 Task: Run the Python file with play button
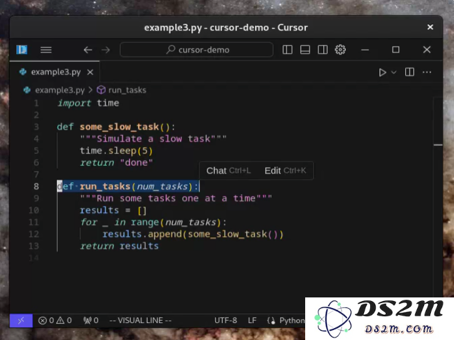point(383,72)
